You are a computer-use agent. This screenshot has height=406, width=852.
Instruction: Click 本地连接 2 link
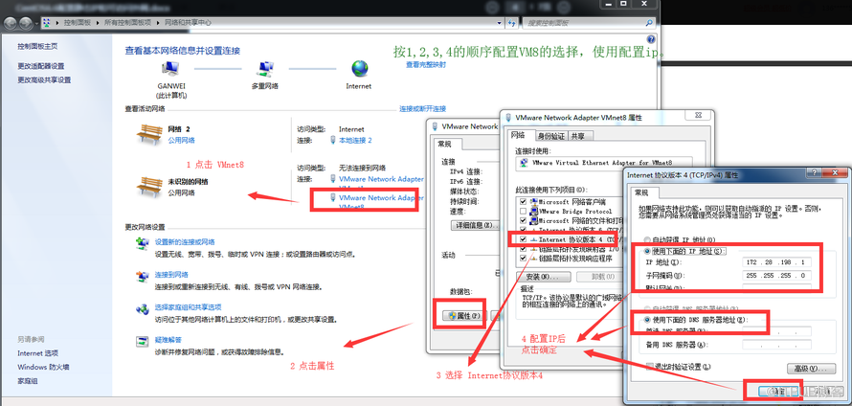point(355,140)
